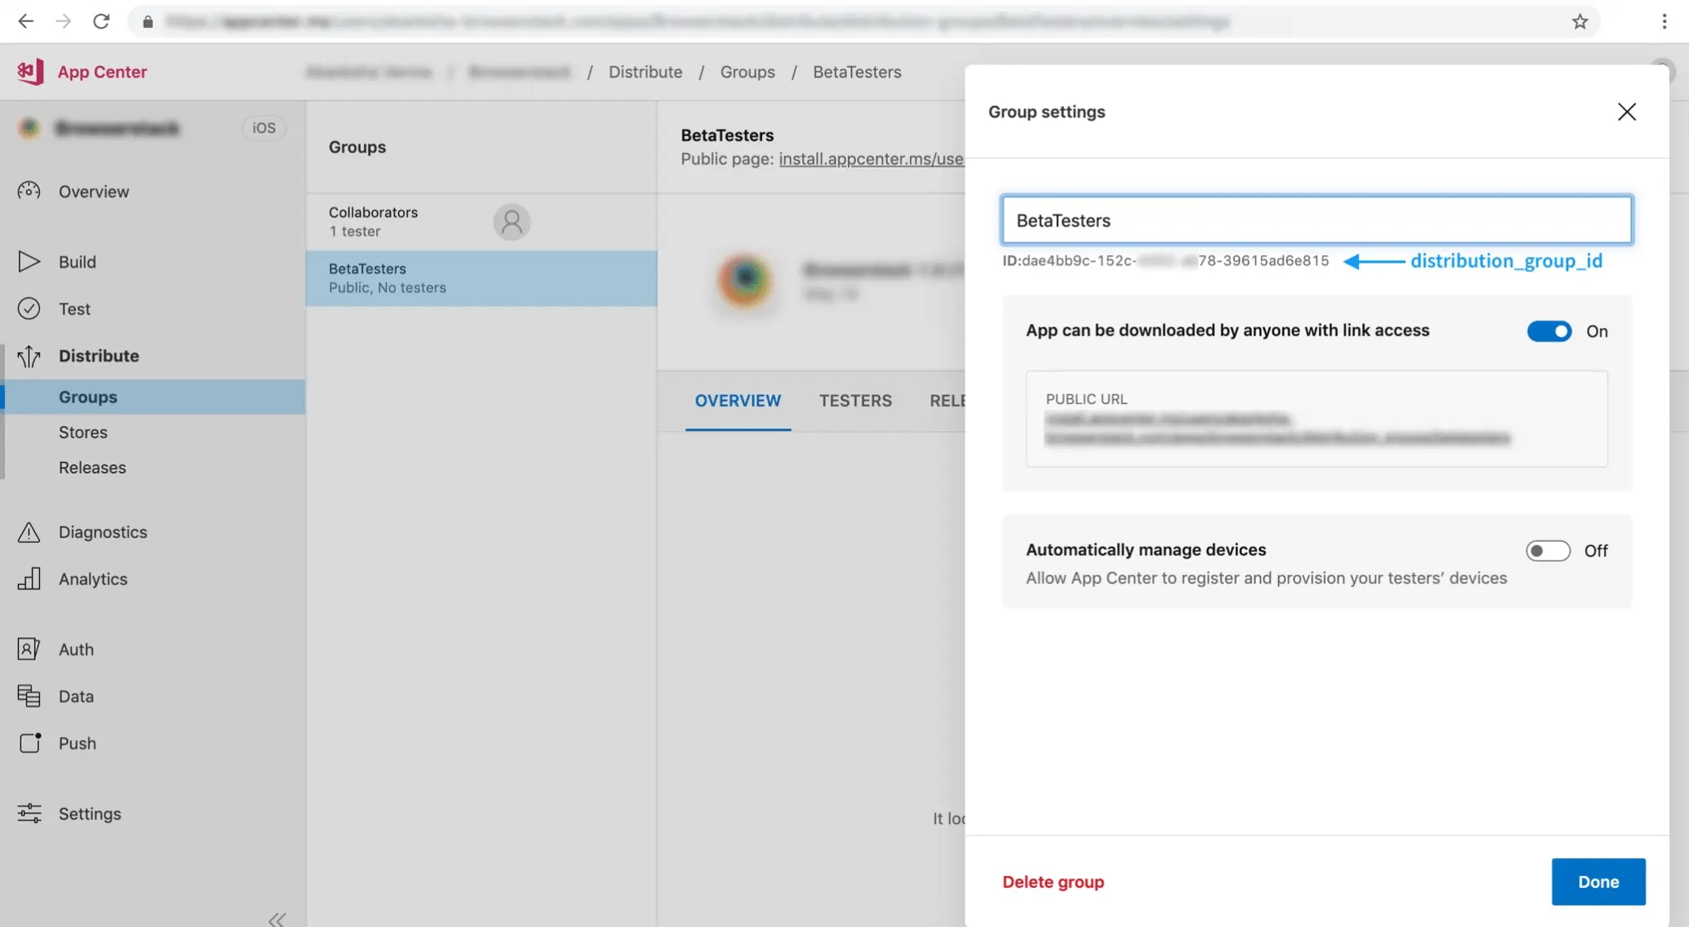Screen dimensions: 1689x927
Task: Click the Diagnostics warning triangle icon
Action: pos(29,532)
